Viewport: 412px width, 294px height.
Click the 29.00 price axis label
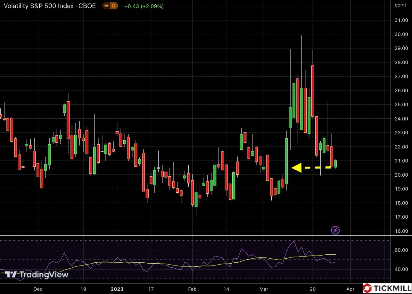click(x=401, y=48)
